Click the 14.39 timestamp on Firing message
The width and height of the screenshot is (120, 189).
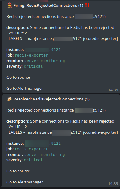click(113, 90)
